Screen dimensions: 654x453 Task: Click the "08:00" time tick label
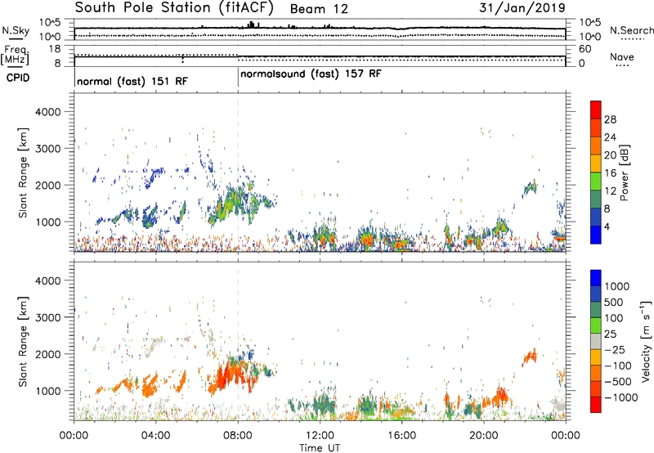(x=238, y=436)
